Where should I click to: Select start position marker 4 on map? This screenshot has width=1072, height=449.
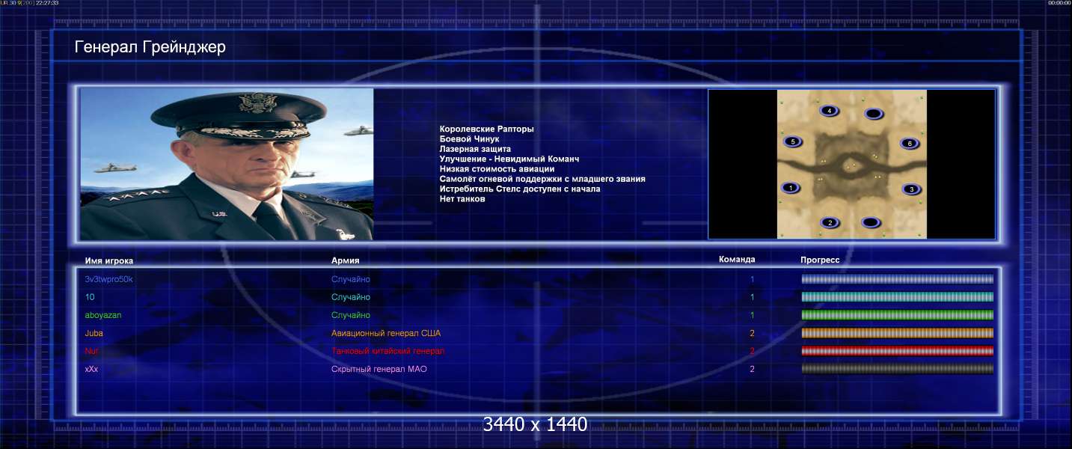point(829,111)
